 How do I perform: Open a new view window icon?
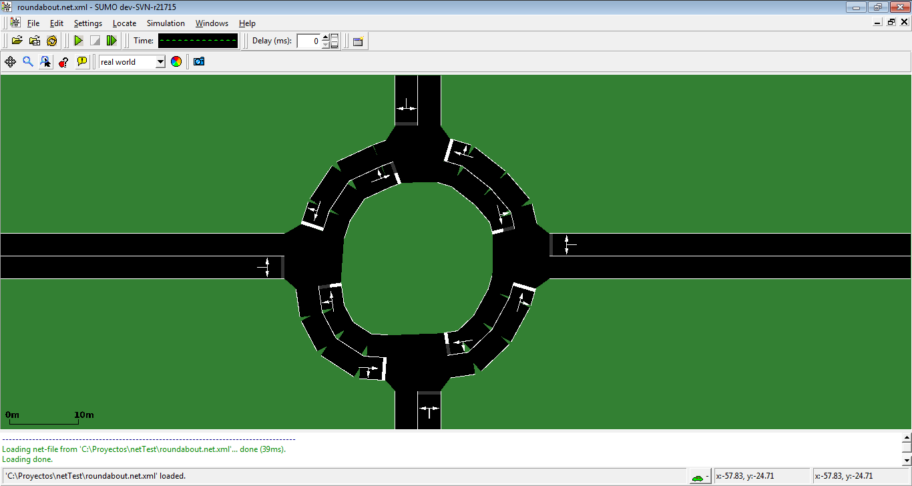tap(359, 41)
